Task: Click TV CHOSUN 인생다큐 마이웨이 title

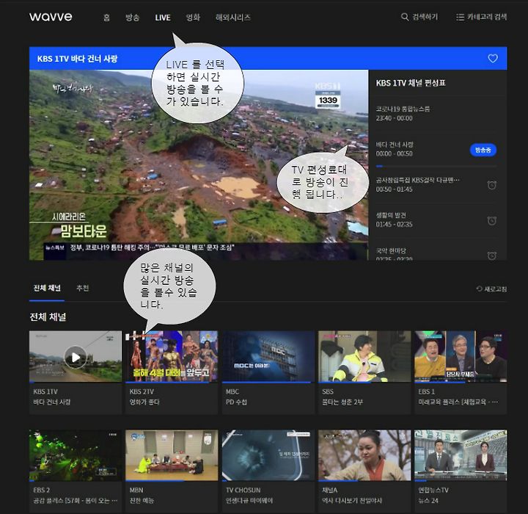Action: [249, 501]
